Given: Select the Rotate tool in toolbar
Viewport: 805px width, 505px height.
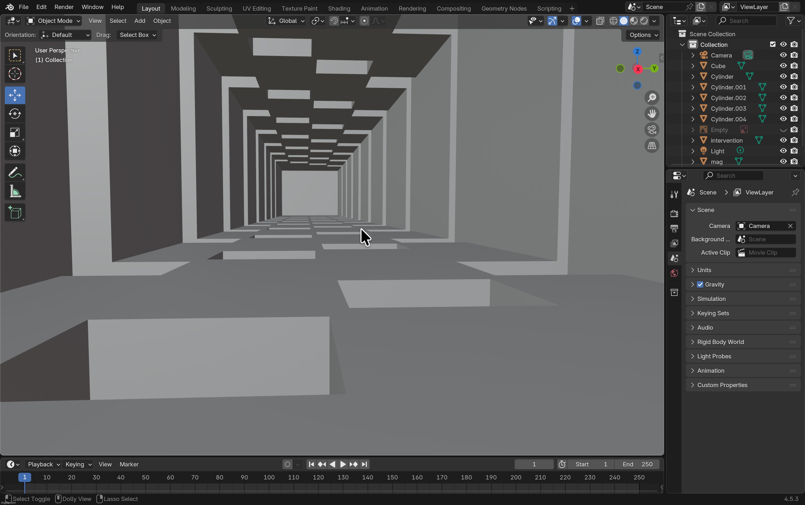Looking at the screenshot, I should [x=15, y=114].
